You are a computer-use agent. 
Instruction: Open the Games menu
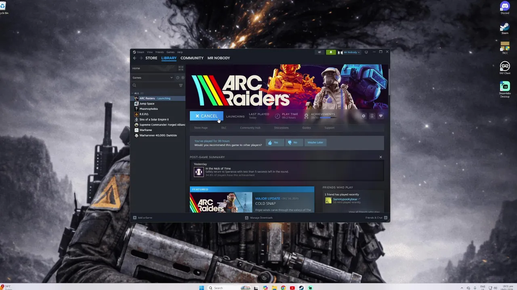coord(170,52)
